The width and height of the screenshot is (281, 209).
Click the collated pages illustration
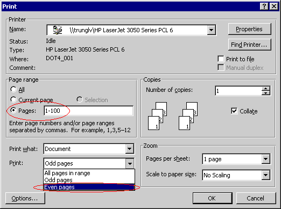click(x=173, y=116)
